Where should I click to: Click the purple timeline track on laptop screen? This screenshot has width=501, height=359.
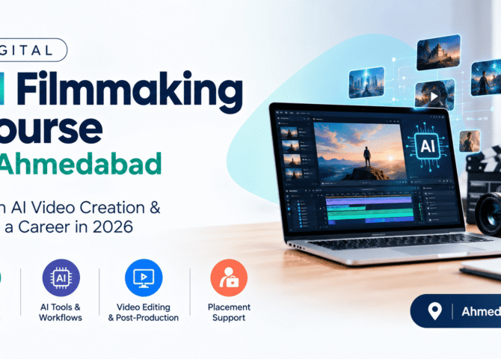pyautogui.click(x=369, y=200)
